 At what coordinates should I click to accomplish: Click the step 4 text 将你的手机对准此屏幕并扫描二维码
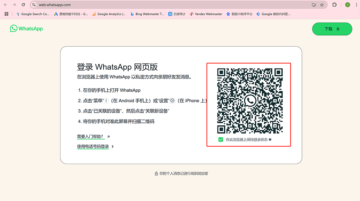coord(118,121)
